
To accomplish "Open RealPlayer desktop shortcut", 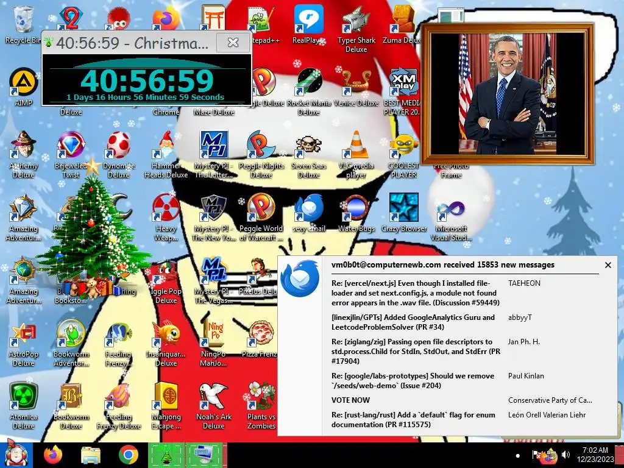I will [x=308, y=24].
